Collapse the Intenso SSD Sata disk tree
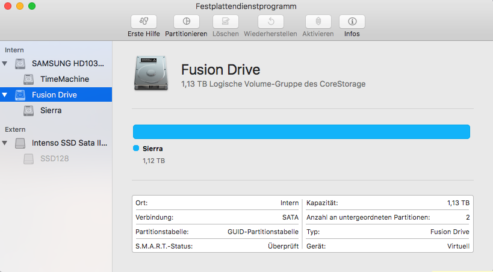Image resolution: width=493 pixels, height=272 pixels. (x=5, y=143)
